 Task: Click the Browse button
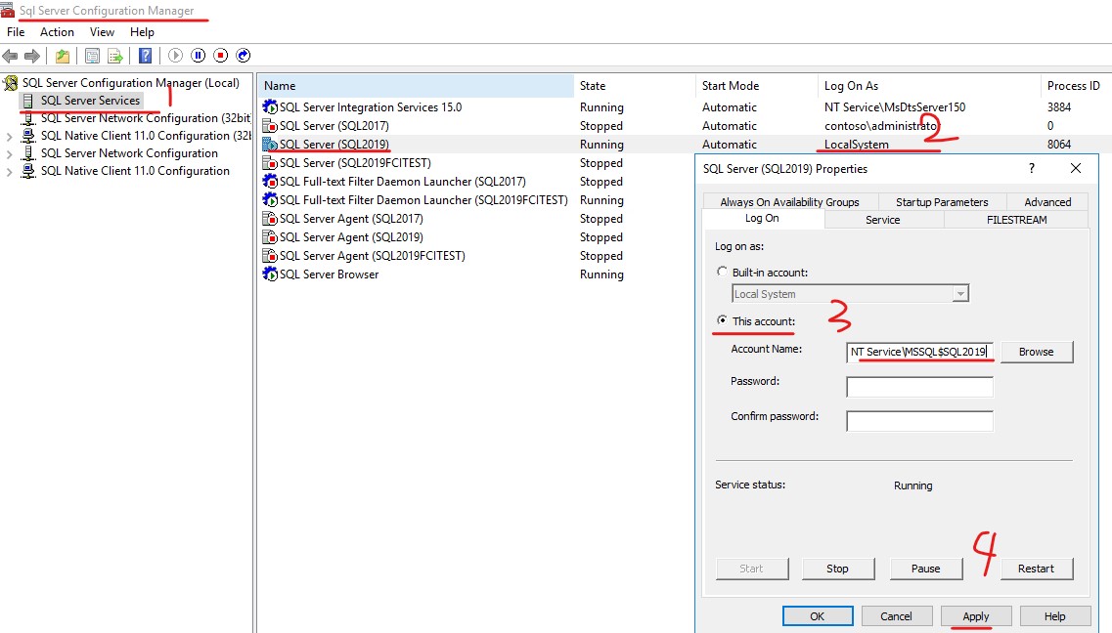[1036, 352]
